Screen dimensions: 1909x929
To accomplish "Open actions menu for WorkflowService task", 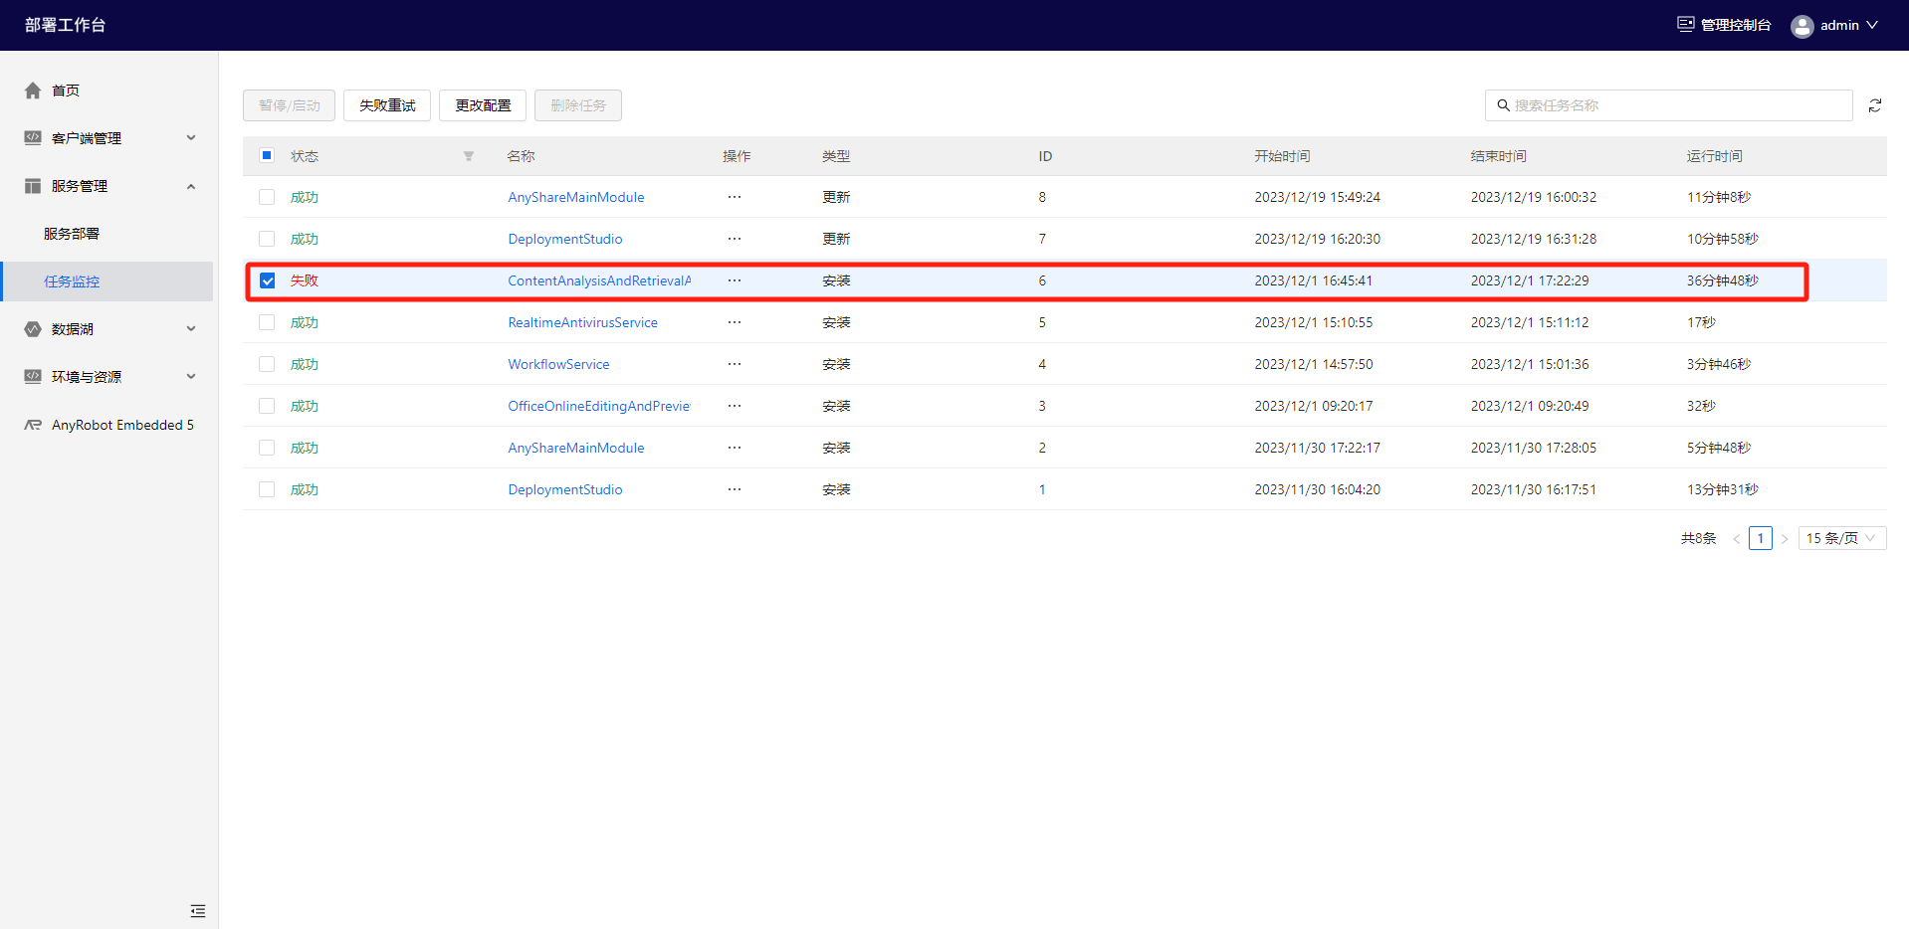I will pos(735,364).
